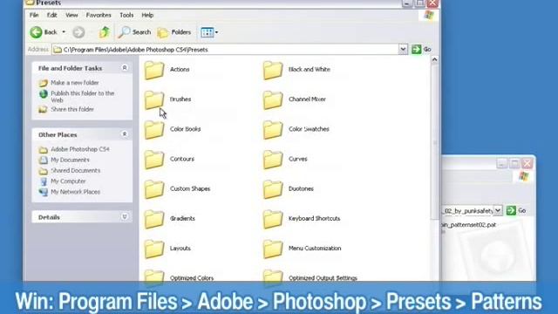The height and width of the screenshot is (314, 558).
Task: Toggle the Folders pane button
Action: [174, 32]
